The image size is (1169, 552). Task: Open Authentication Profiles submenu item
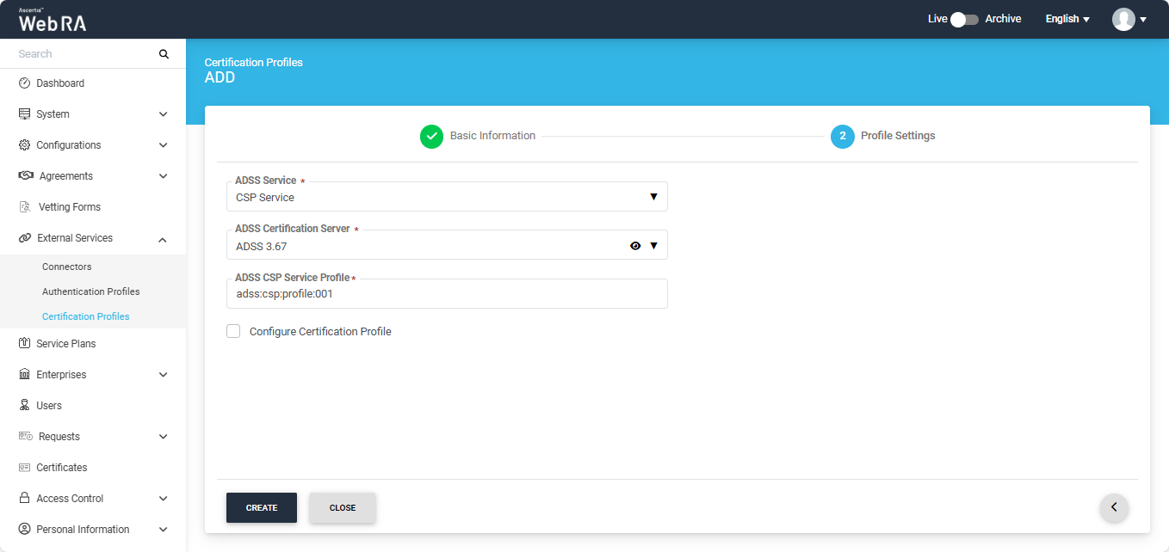tap(93, 291)
